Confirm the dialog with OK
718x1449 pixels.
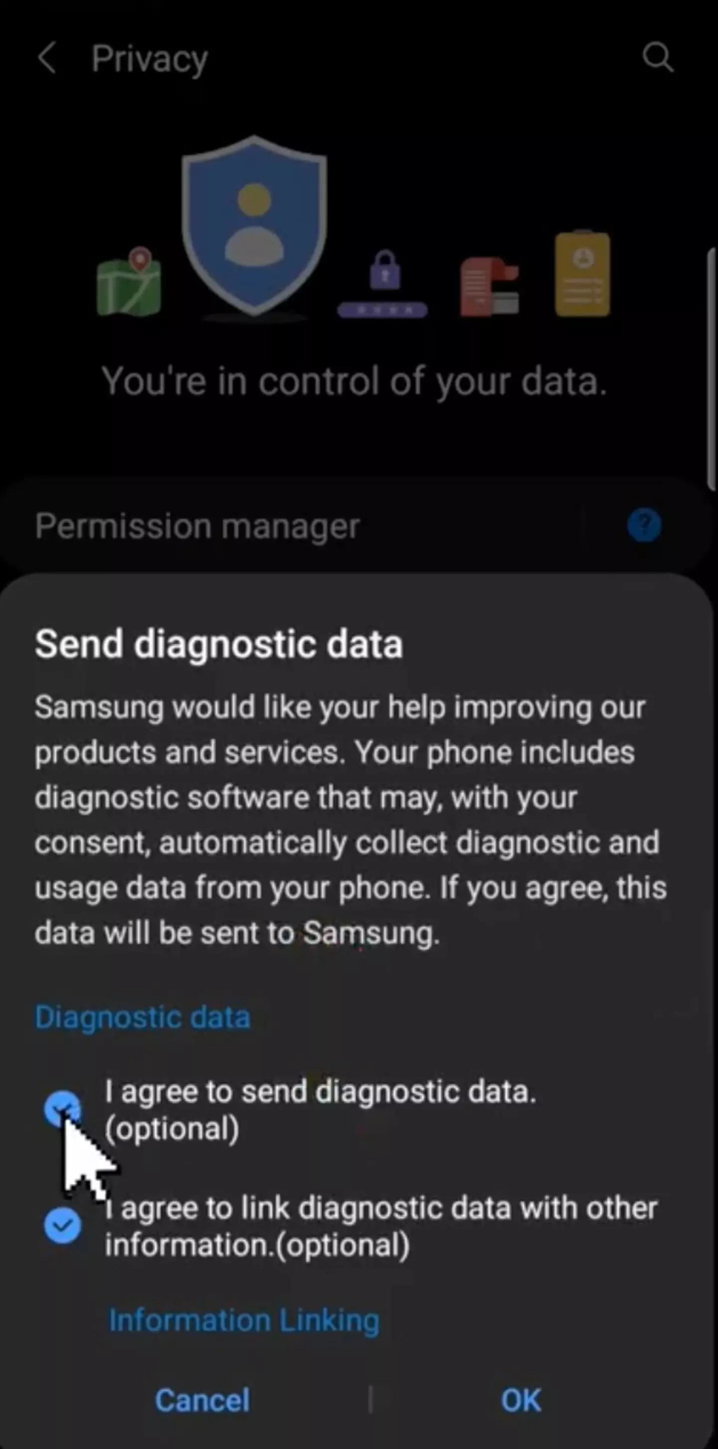[x=521, y=1400]
